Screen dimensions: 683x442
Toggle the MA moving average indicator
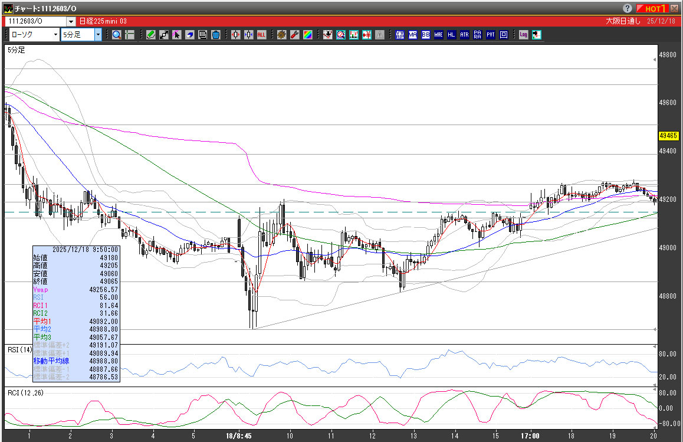tap(412, 35)
